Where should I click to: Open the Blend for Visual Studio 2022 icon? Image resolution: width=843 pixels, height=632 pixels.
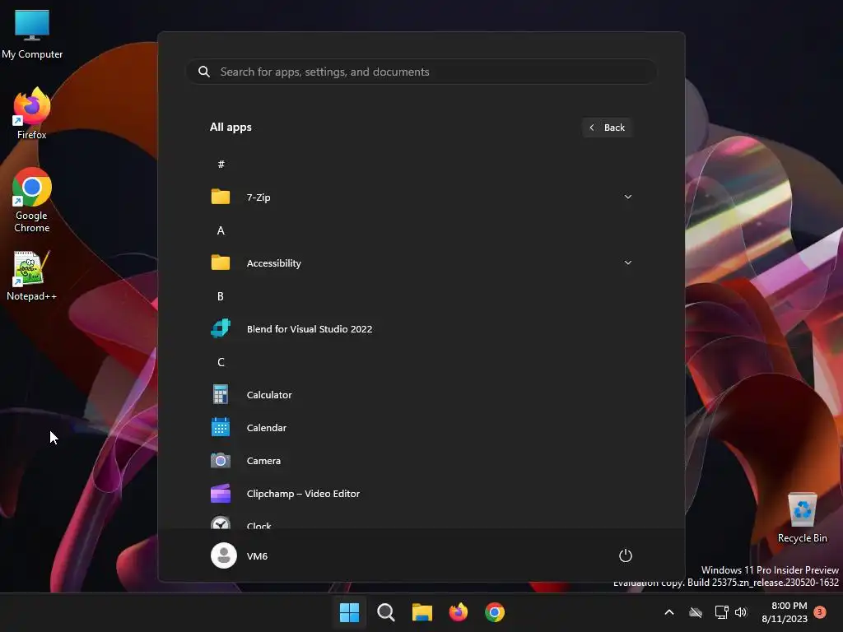pos(221,328)
